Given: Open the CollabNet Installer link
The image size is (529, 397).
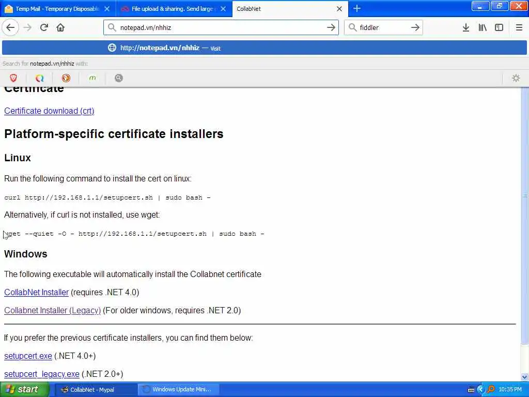Looking at the screenshot, I should coord(37,293).
